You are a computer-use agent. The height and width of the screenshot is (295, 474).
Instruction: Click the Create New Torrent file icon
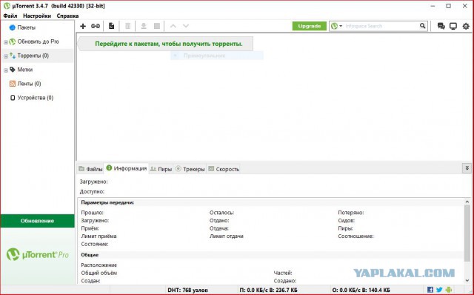tap(112, 26)
